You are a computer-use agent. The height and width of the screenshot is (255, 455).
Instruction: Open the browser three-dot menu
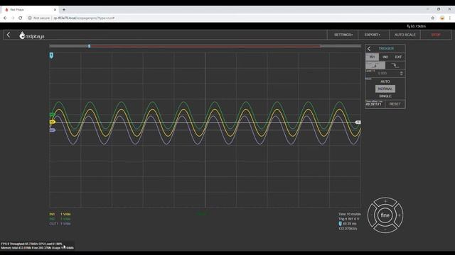(450, 18)
